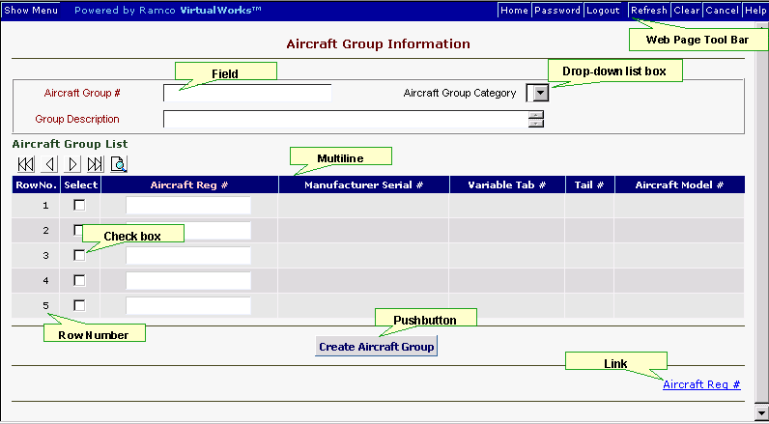Tick the Select checkbox in row 4
Image resolution: width=769 pixels, height=424 pixels.
click(79, 280)
